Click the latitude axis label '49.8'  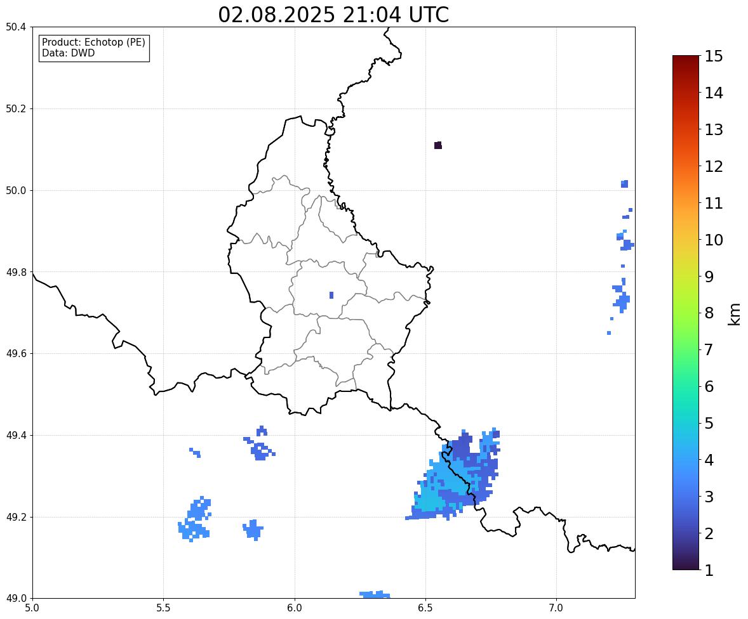[16, 272]
